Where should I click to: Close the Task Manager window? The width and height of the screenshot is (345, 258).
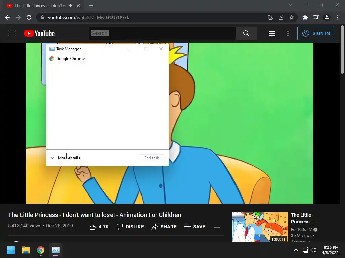pos(161,49)
